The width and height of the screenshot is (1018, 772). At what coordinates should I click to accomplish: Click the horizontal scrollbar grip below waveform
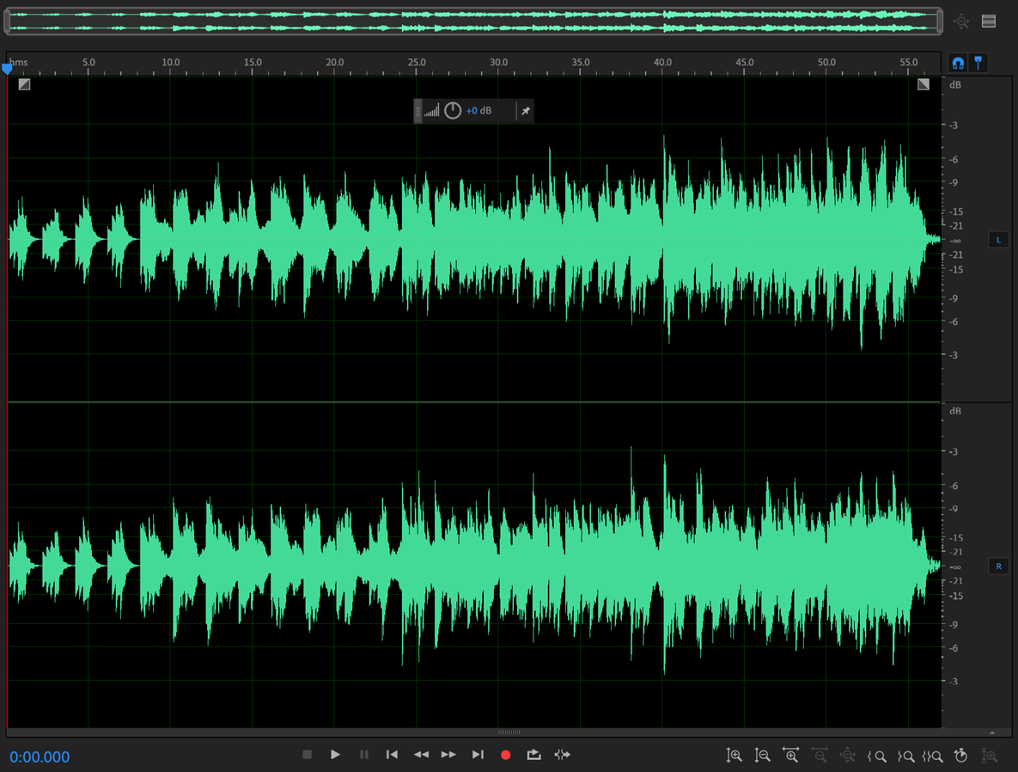(x=509, y=732)
